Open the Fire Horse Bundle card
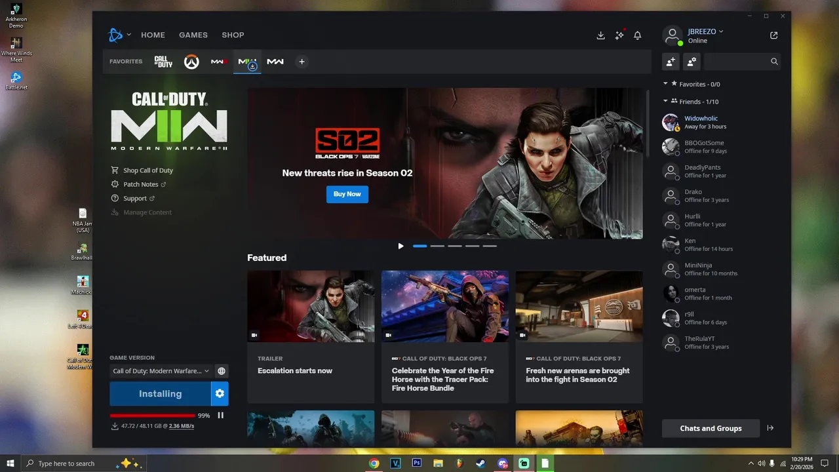This screenshot has width=839, height=472. [x=445, y=336]
